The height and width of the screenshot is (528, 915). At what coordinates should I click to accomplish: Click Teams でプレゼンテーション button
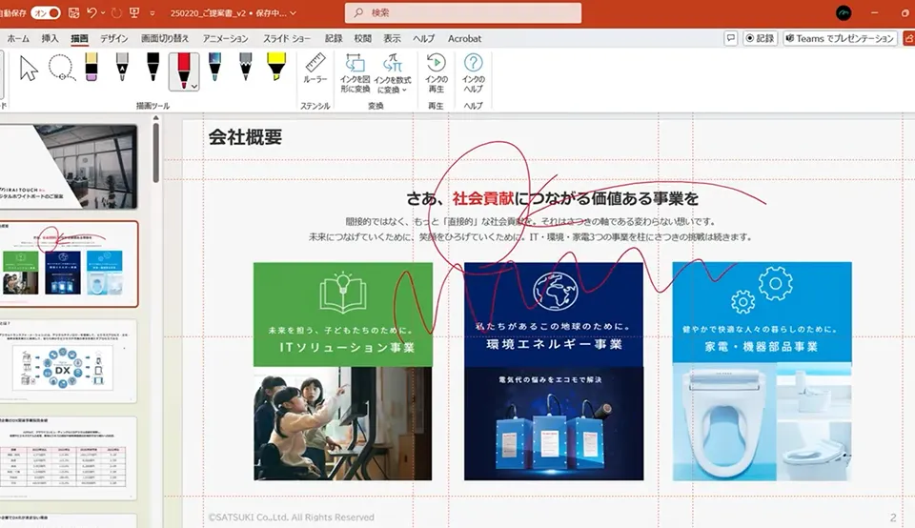840,38
